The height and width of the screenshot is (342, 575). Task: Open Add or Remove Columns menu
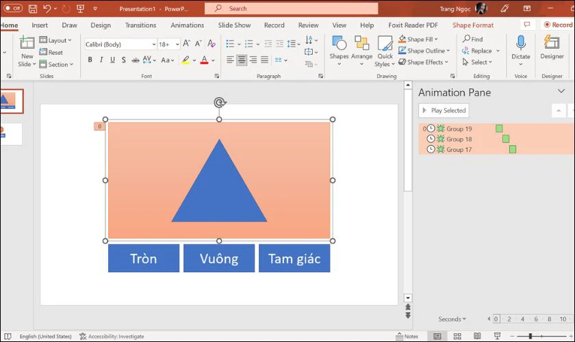(x=281, y=60)
